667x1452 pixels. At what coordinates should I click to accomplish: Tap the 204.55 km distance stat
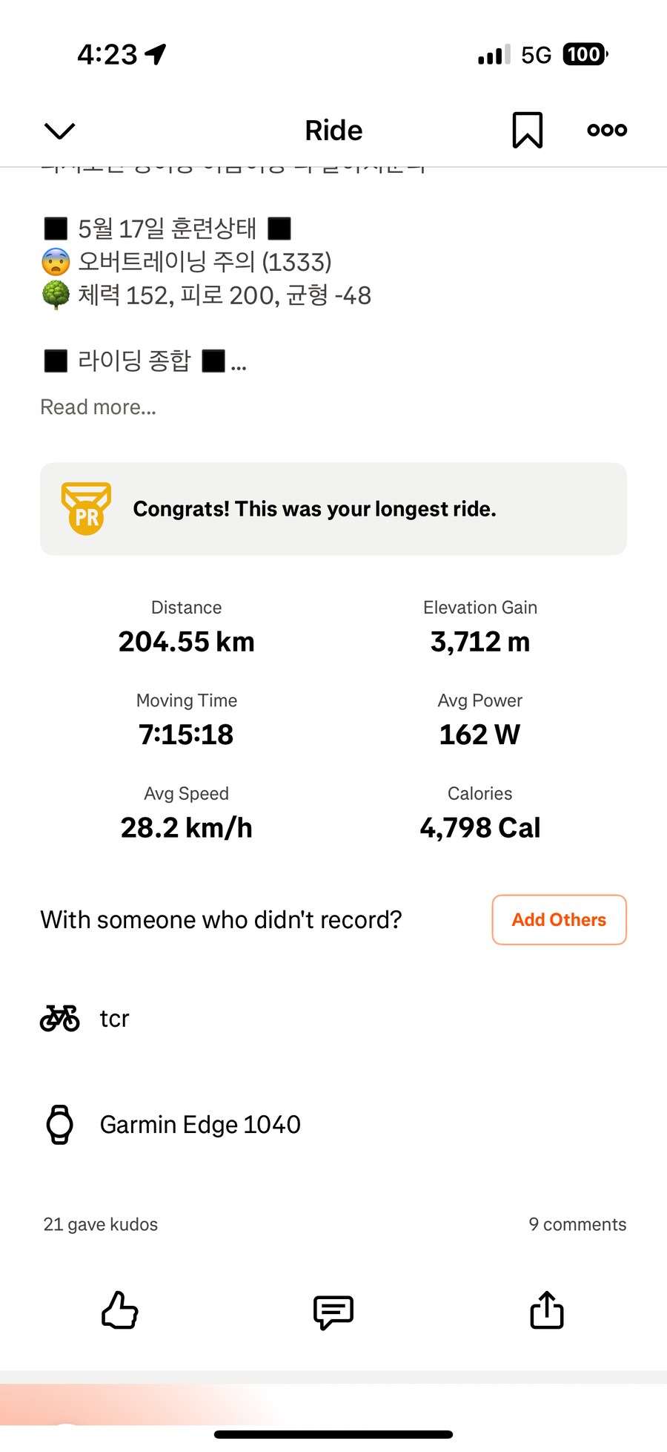tap(187, 641)
